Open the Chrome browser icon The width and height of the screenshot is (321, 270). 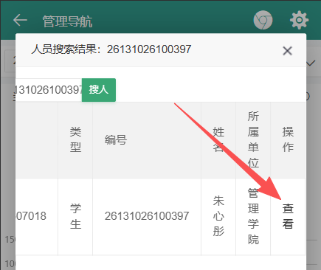coord(263,20)
